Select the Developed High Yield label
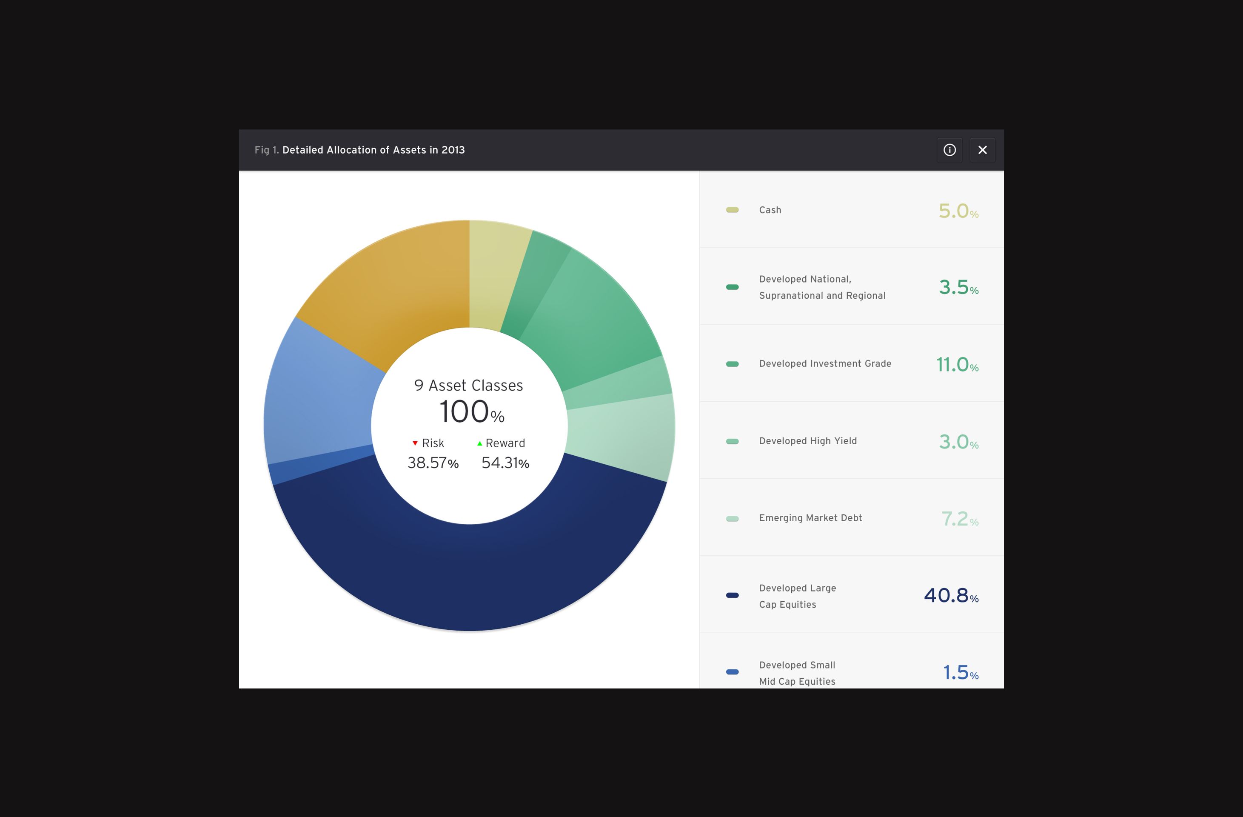1243x817 pixels. tap(808, 441)
